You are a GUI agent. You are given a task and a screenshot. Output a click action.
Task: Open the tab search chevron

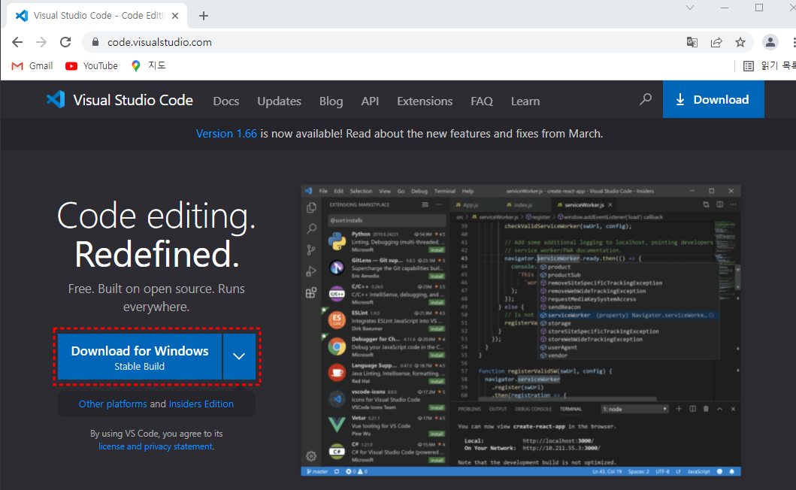[690, 8]
